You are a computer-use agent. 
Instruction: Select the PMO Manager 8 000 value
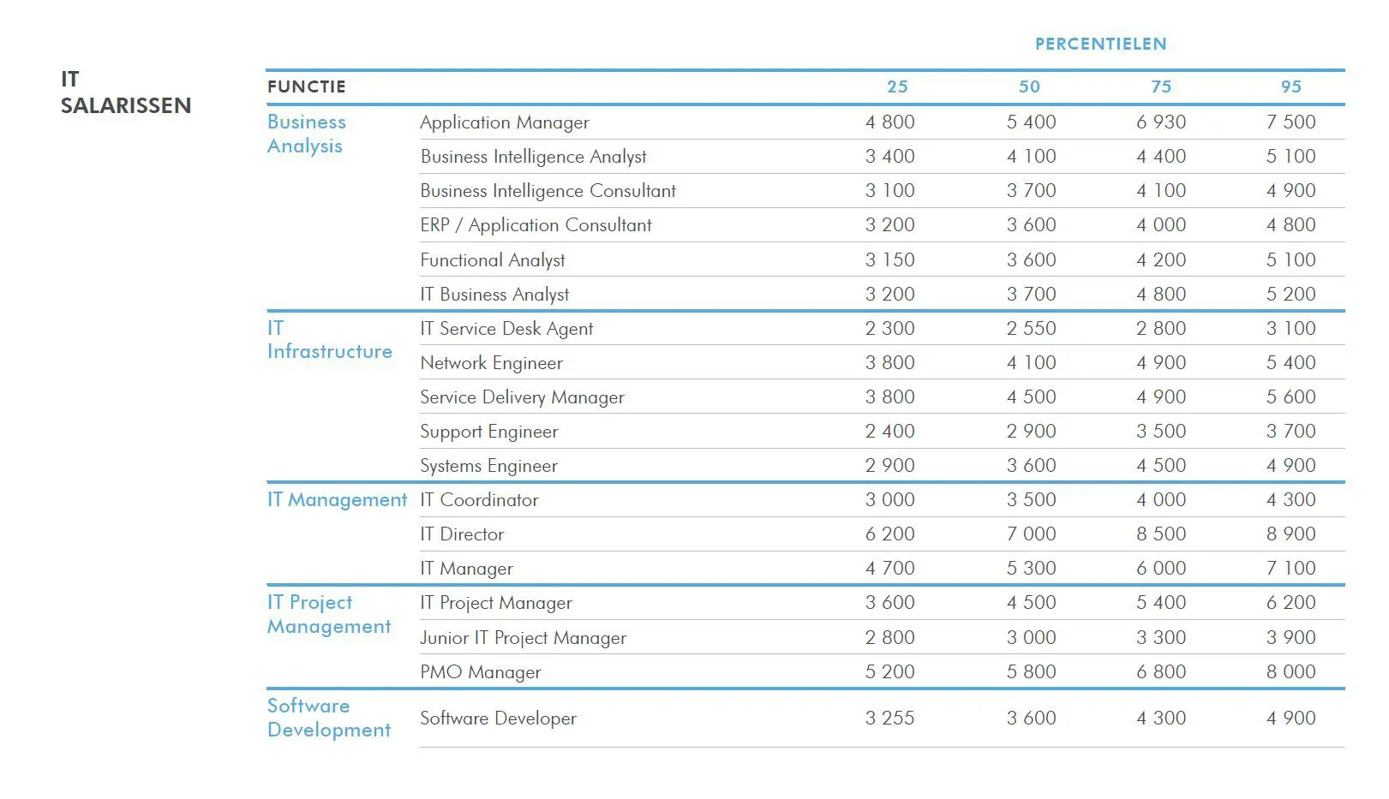[1291, 672]
